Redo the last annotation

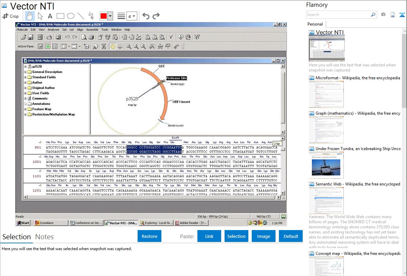pyautogui.click(x=156, y=16)
